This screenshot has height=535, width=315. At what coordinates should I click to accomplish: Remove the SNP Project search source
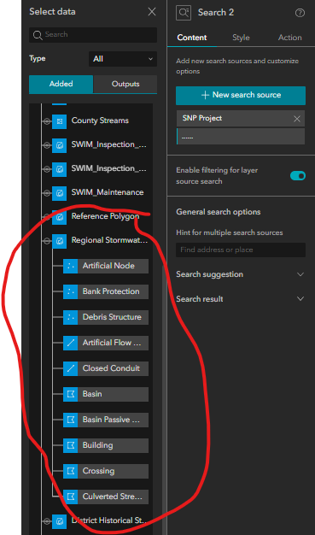tap(297, 119)
